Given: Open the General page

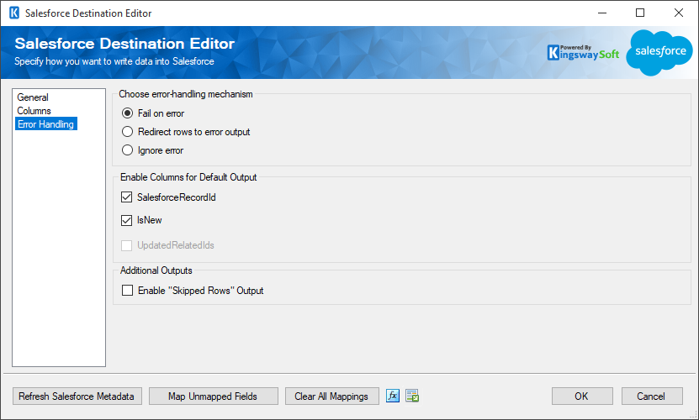Looking at the screenshot, I should pyautogui.click(x=33, y=97).
